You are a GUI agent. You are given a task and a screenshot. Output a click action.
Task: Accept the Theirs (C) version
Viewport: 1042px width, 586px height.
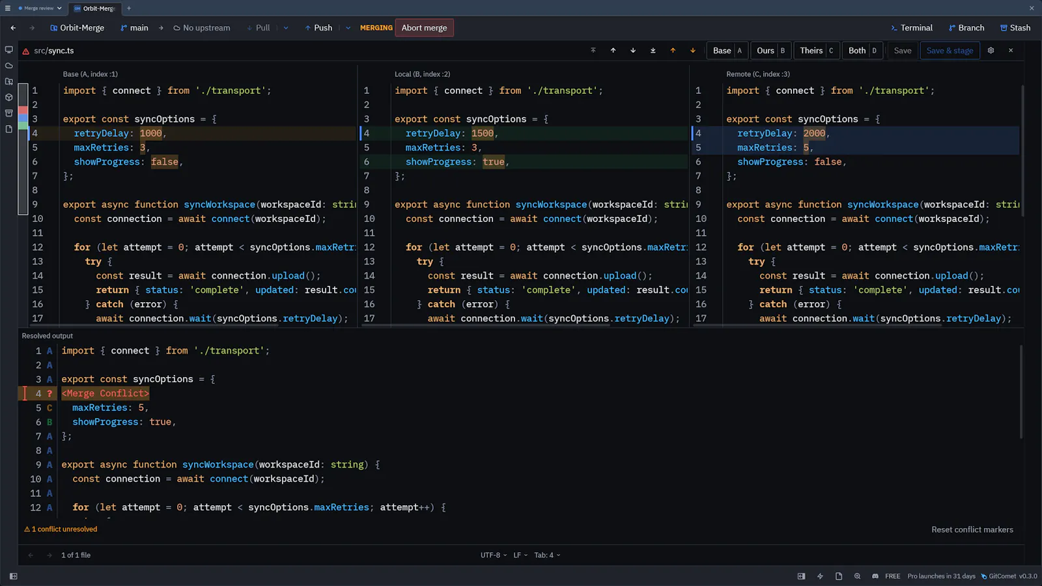coord(817,51)
